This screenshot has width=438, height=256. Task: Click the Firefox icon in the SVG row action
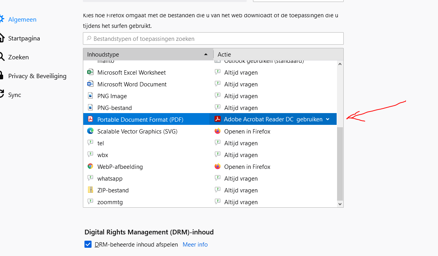point(218,131)
